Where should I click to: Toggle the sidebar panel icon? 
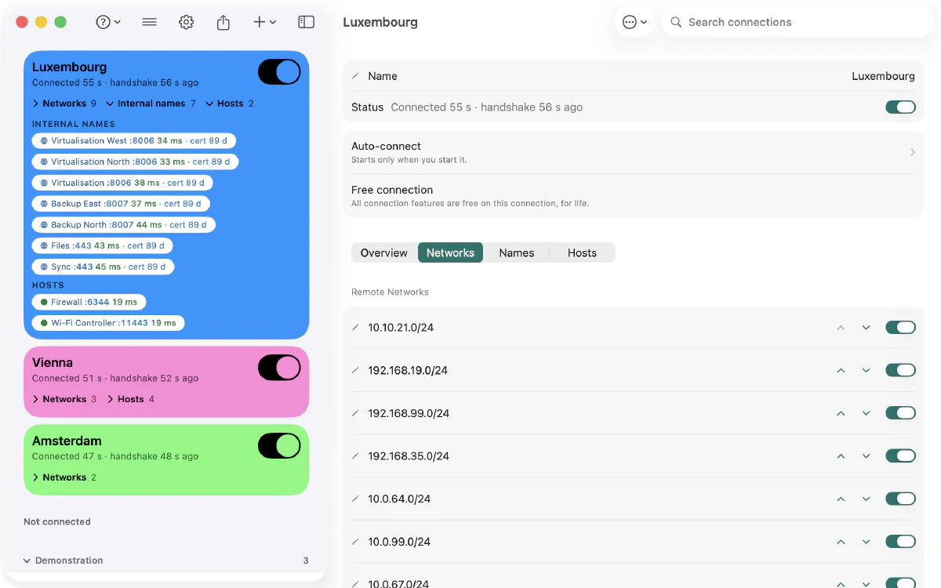coord(306,22)
